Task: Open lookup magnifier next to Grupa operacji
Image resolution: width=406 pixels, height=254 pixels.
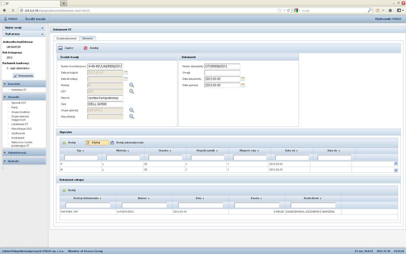Action: 132,110
